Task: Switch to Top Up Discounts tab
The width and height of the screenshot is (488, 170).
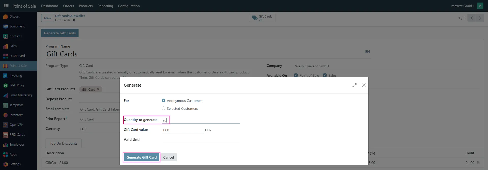Action: coord(64,143)
